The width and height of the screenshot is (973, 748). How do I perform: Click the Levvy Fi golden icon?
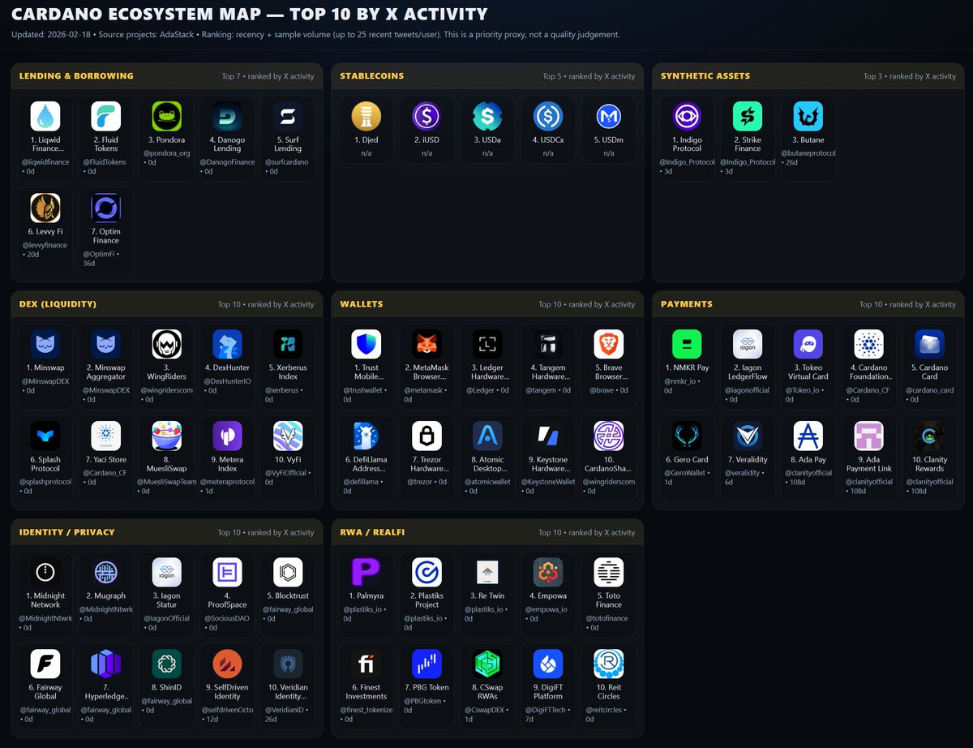[x=45, y=208]
